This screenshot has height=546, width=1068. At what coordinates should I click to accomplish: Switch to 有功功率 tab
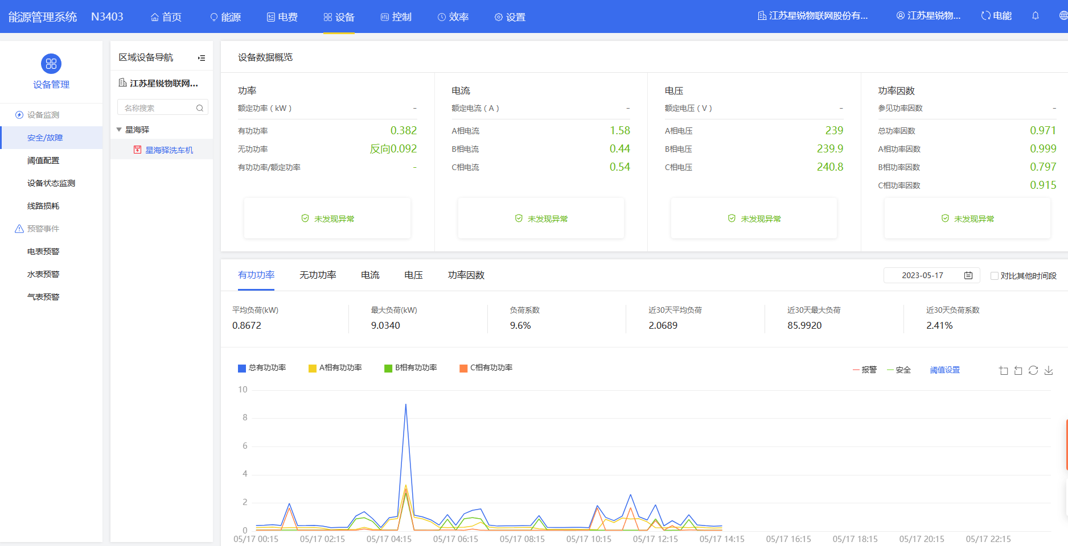pyautogui.click(x=256, y=275)
